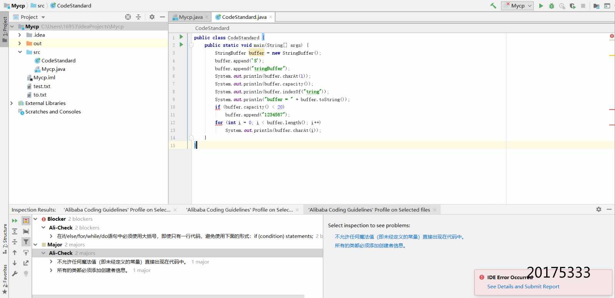The image size is (615, 298).
Task: Collapse the Major group
Action: coord(35,245)
